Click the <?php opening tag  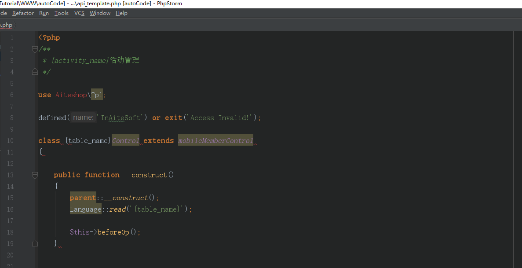click(x=49, y=38)
